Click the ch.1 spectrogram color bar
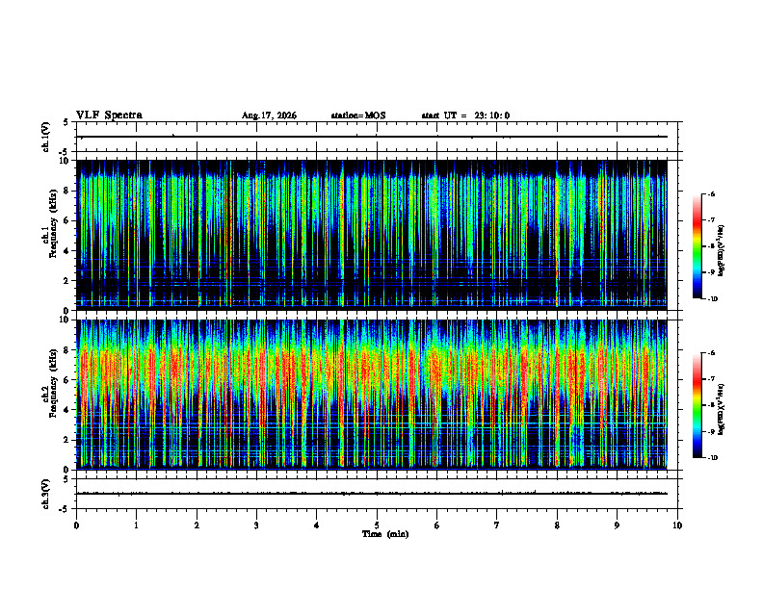Image resolution: width=763 pixels, height=589 pixels. [697, 246]
